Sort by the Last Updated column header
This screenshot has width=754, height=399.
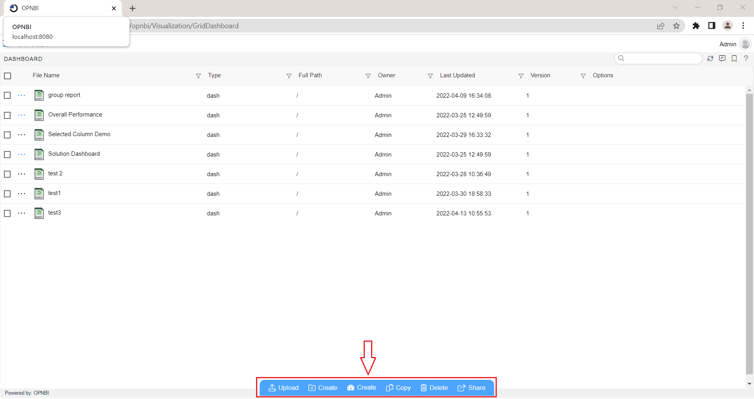[x=458, y=75]
